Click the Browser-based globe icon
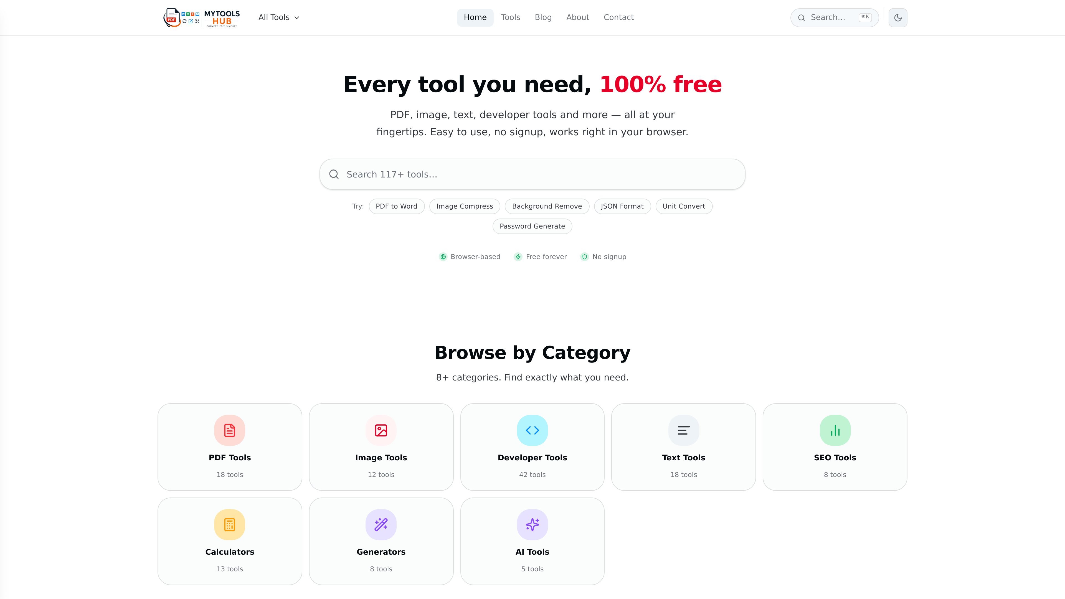The image size is (1065, 599). pyautogui.click(x=443, y=257)
